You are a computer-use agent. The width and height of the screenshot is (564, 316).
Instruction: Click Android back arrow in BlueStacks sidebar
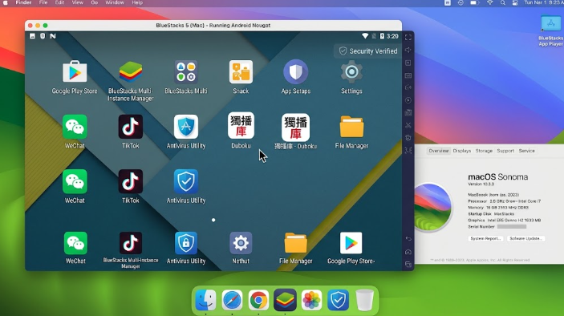click(x=408, y=239)
